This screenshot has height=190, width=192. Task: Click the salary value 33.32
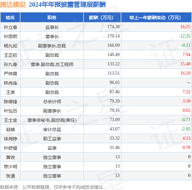click(115, 138)
